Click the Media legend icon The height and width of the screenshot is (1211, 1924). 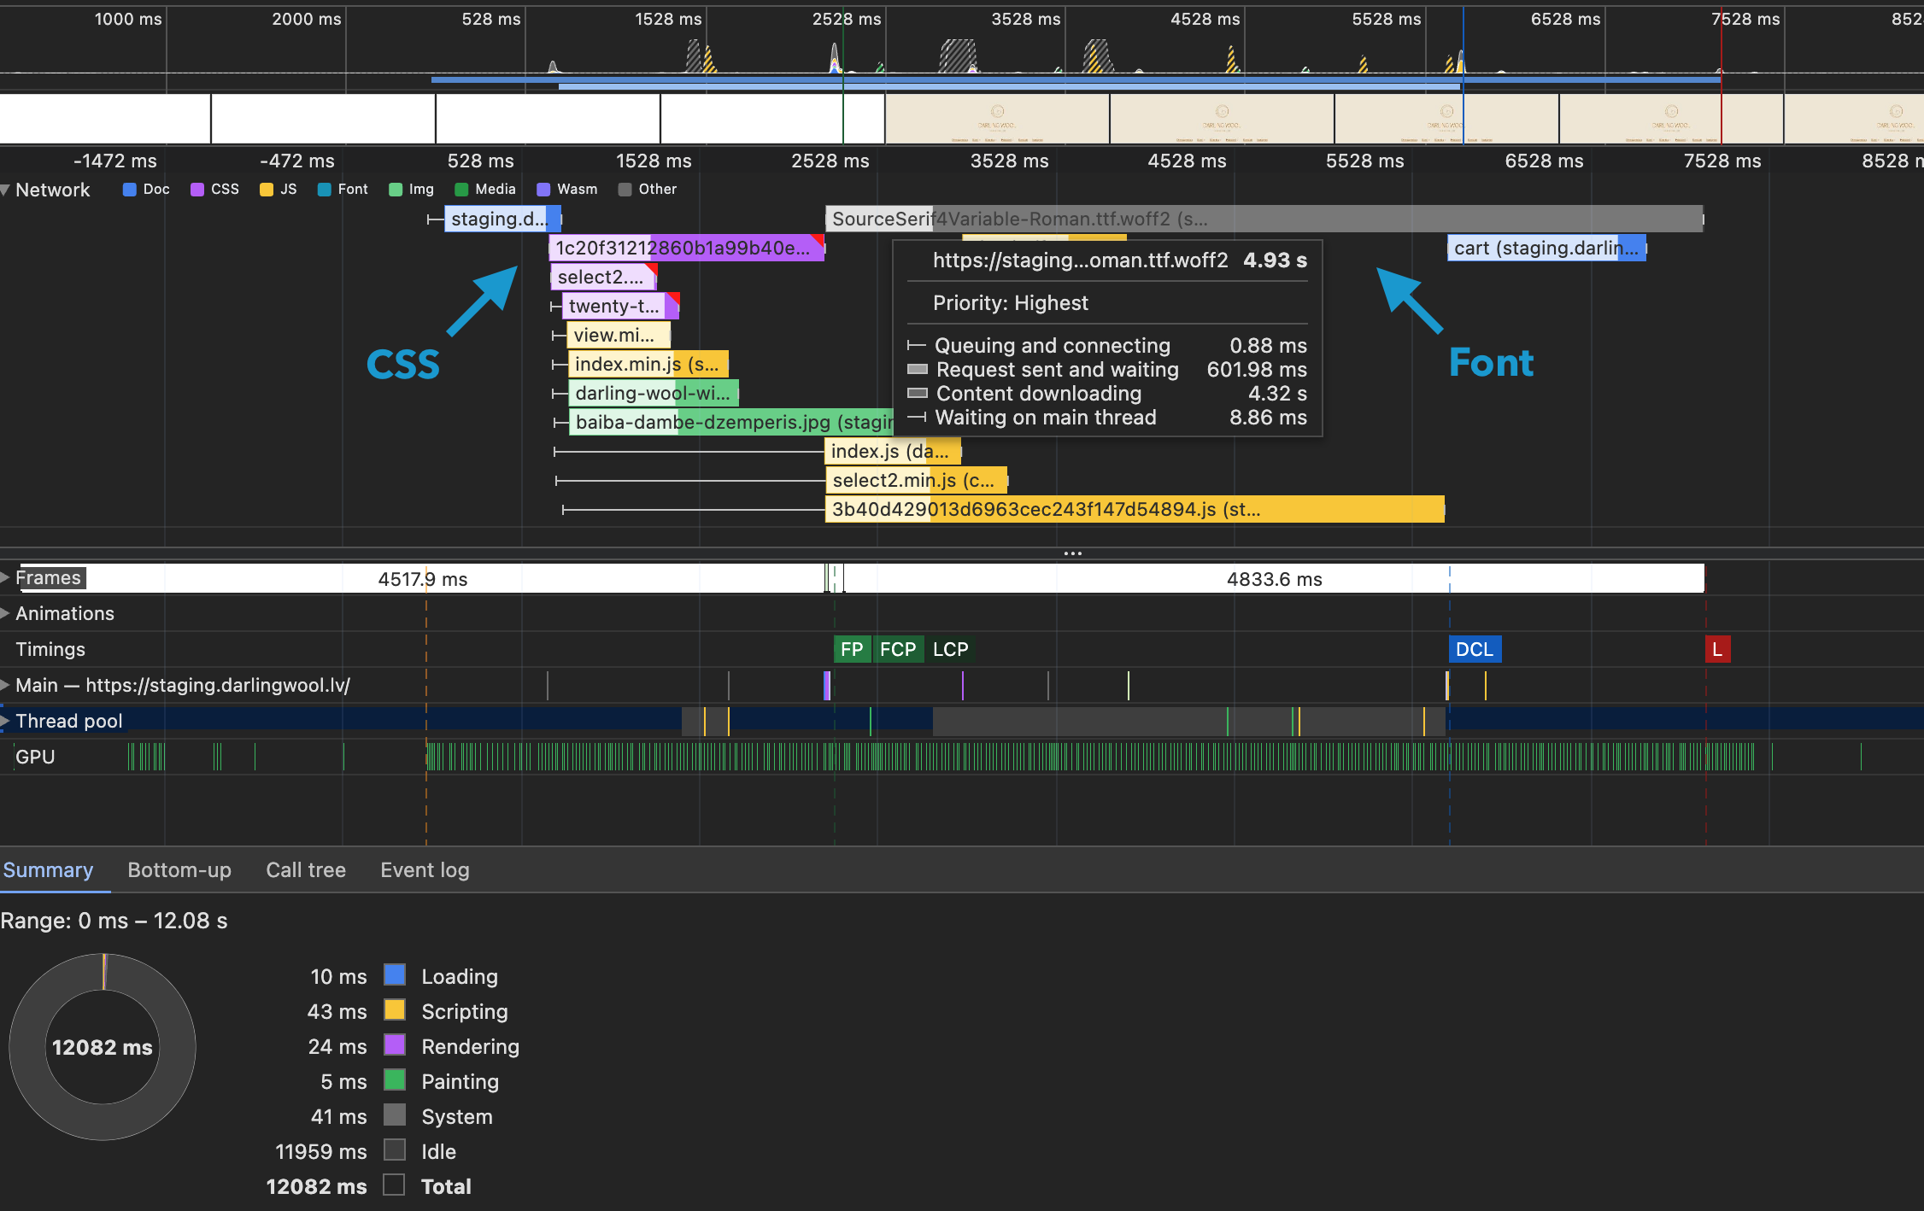point(462,189)
